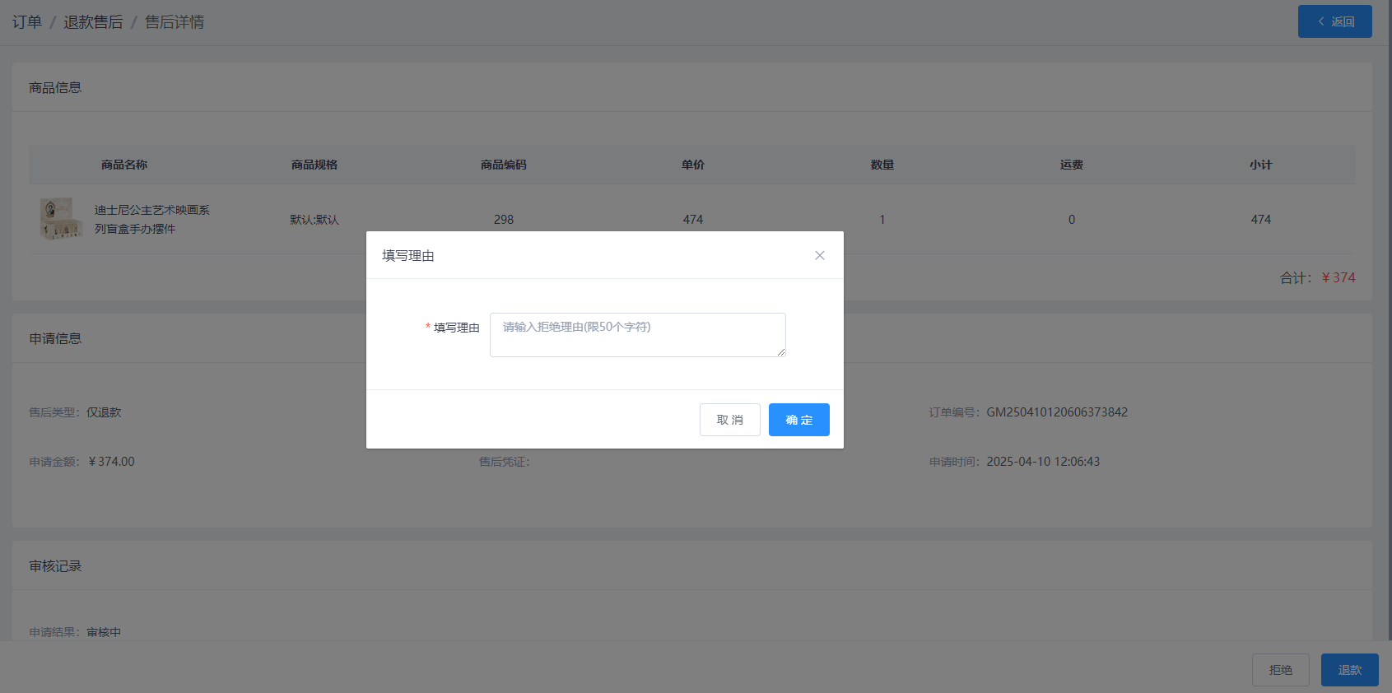Open the Disney blind box product thumbnail
Viewport: 1392px width, 693px height.
coord(61,219)
